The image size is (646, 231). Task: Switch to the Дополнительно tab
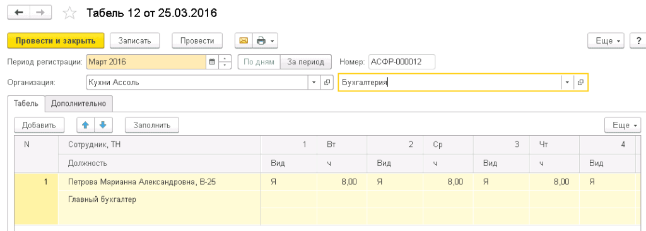click(79, 104)
